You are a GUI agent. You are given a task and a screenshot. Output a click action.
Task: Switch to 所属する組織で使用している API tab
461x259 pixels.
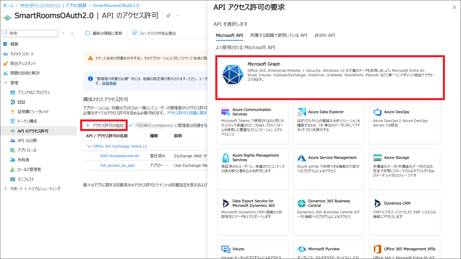point(279,35)
